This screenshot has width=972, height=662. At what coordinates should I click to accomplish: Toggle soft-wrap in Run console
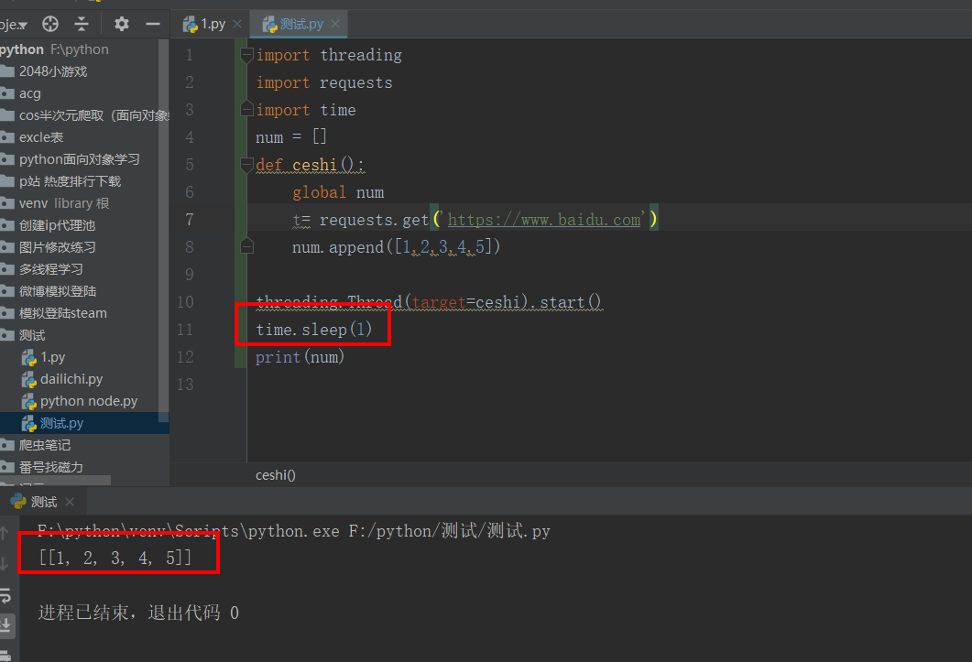coord(6,595)
